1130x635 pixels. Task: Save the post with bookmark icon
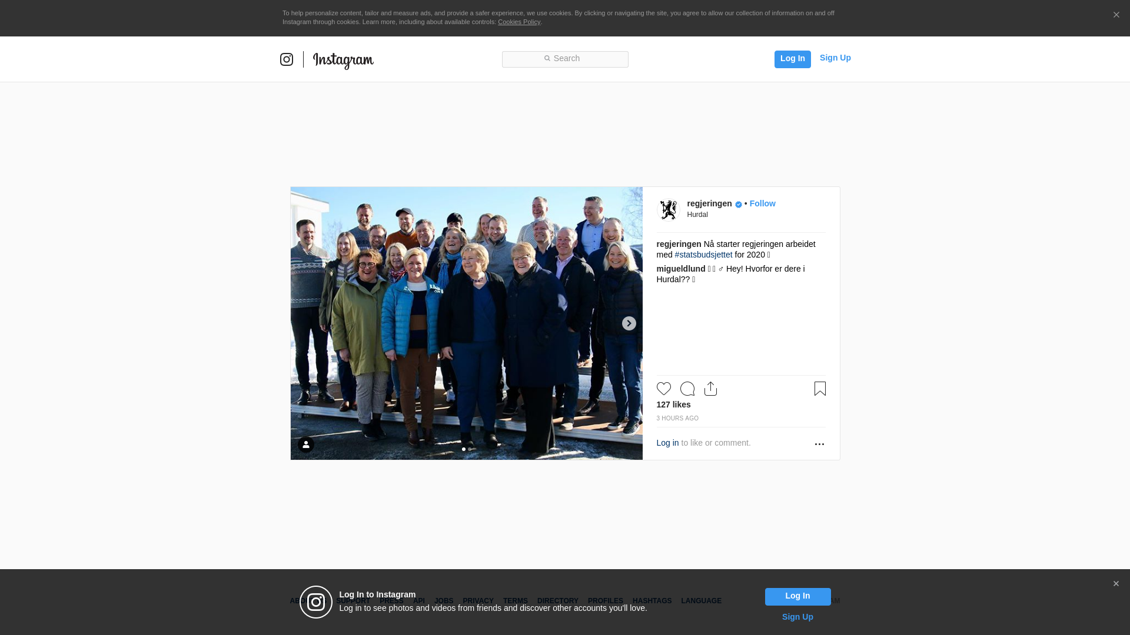tap(820, 389)
